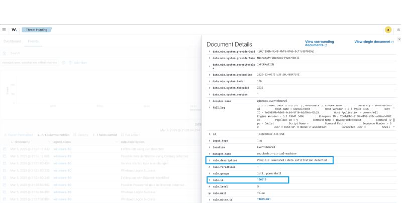Click the data.win.system.providerGuid field type icon
Screen dimensions: 402x203
(209, 52)
